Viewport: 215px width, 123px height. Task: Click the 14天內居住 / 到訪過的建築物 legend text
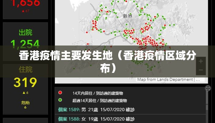click(x=97, y=93)
